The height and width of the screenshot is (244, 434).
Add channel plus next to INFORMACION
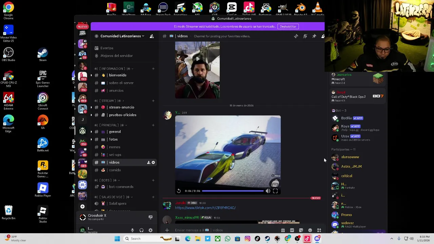[x=153, y=69]
